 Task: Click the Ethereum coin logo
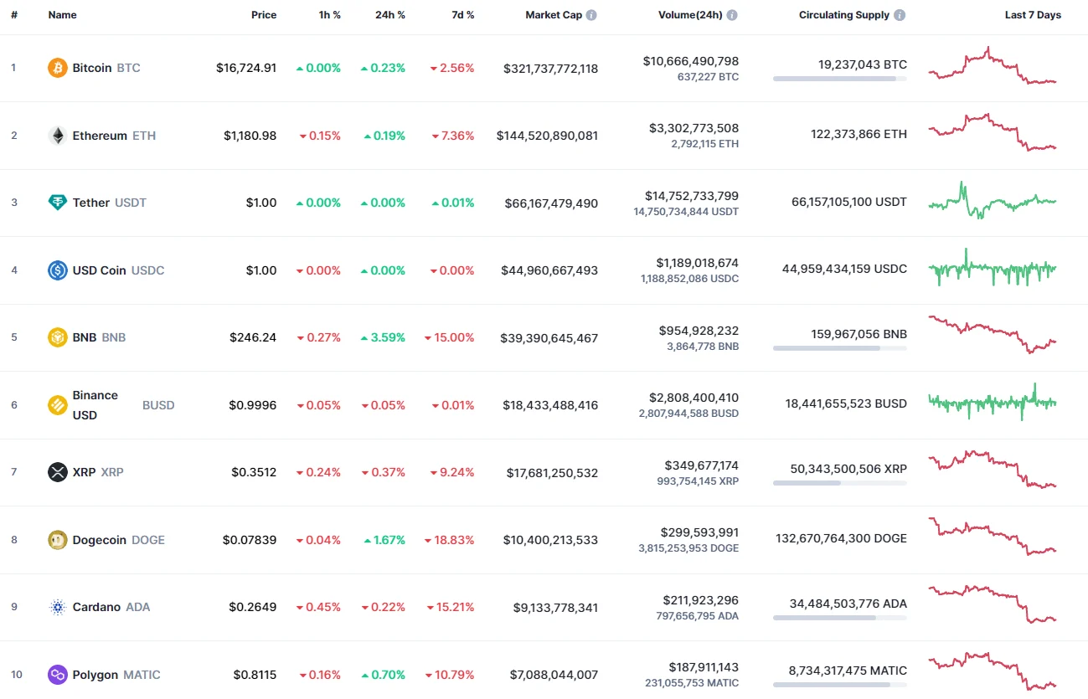(57, 135)
